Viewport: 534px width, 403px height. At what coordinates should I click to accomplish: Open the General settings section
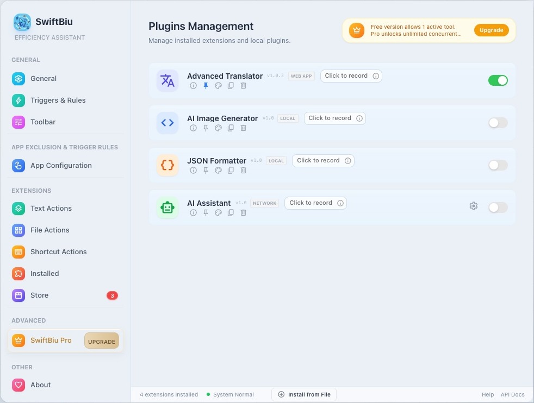coord(65,79)
